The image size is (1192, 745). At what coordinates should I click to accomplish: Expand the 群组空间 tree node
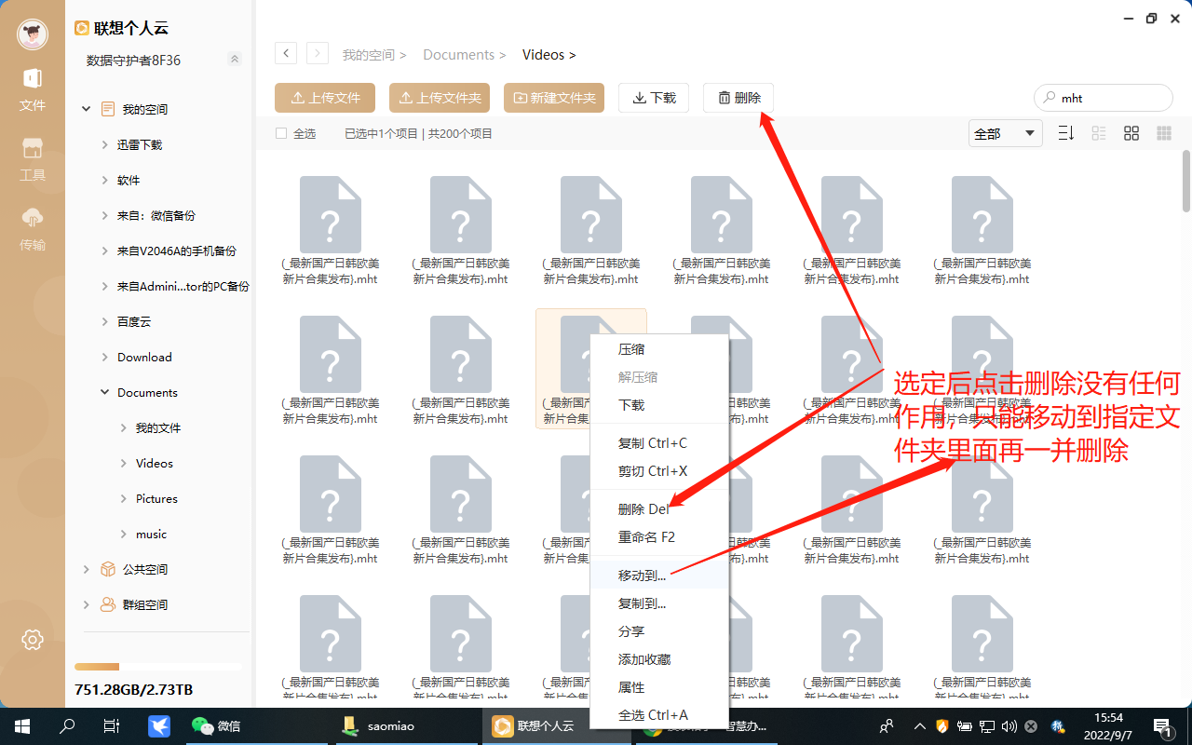click(87, 604)
